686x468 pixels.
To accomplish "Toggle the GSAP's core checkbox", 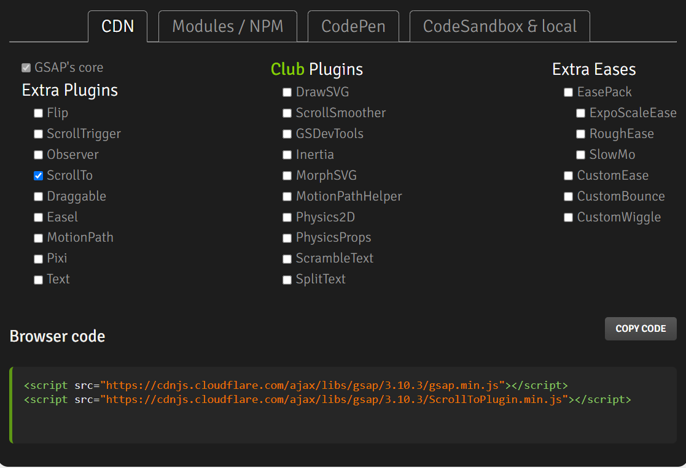I will 26,67.
